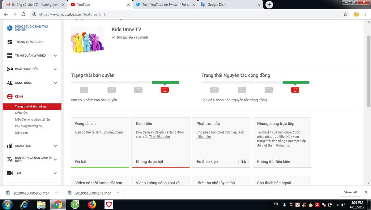Click Dùng Studio bản thử nghiệm link
Viewport: 371px width, 210px height.
click(32, 28)
